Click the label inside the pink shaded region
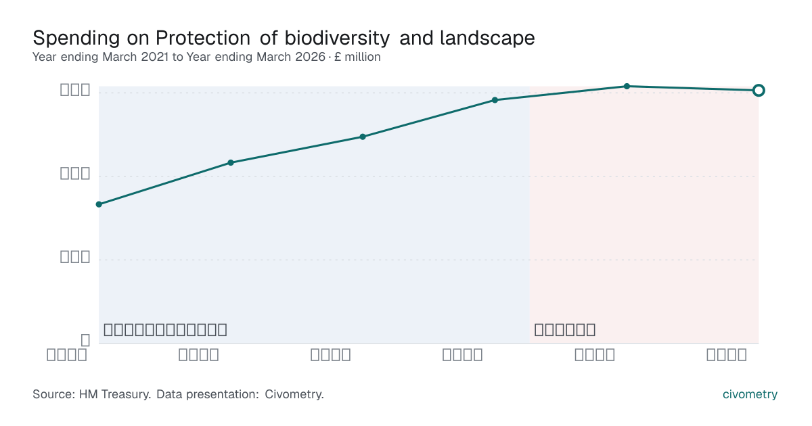 (565, 330)
